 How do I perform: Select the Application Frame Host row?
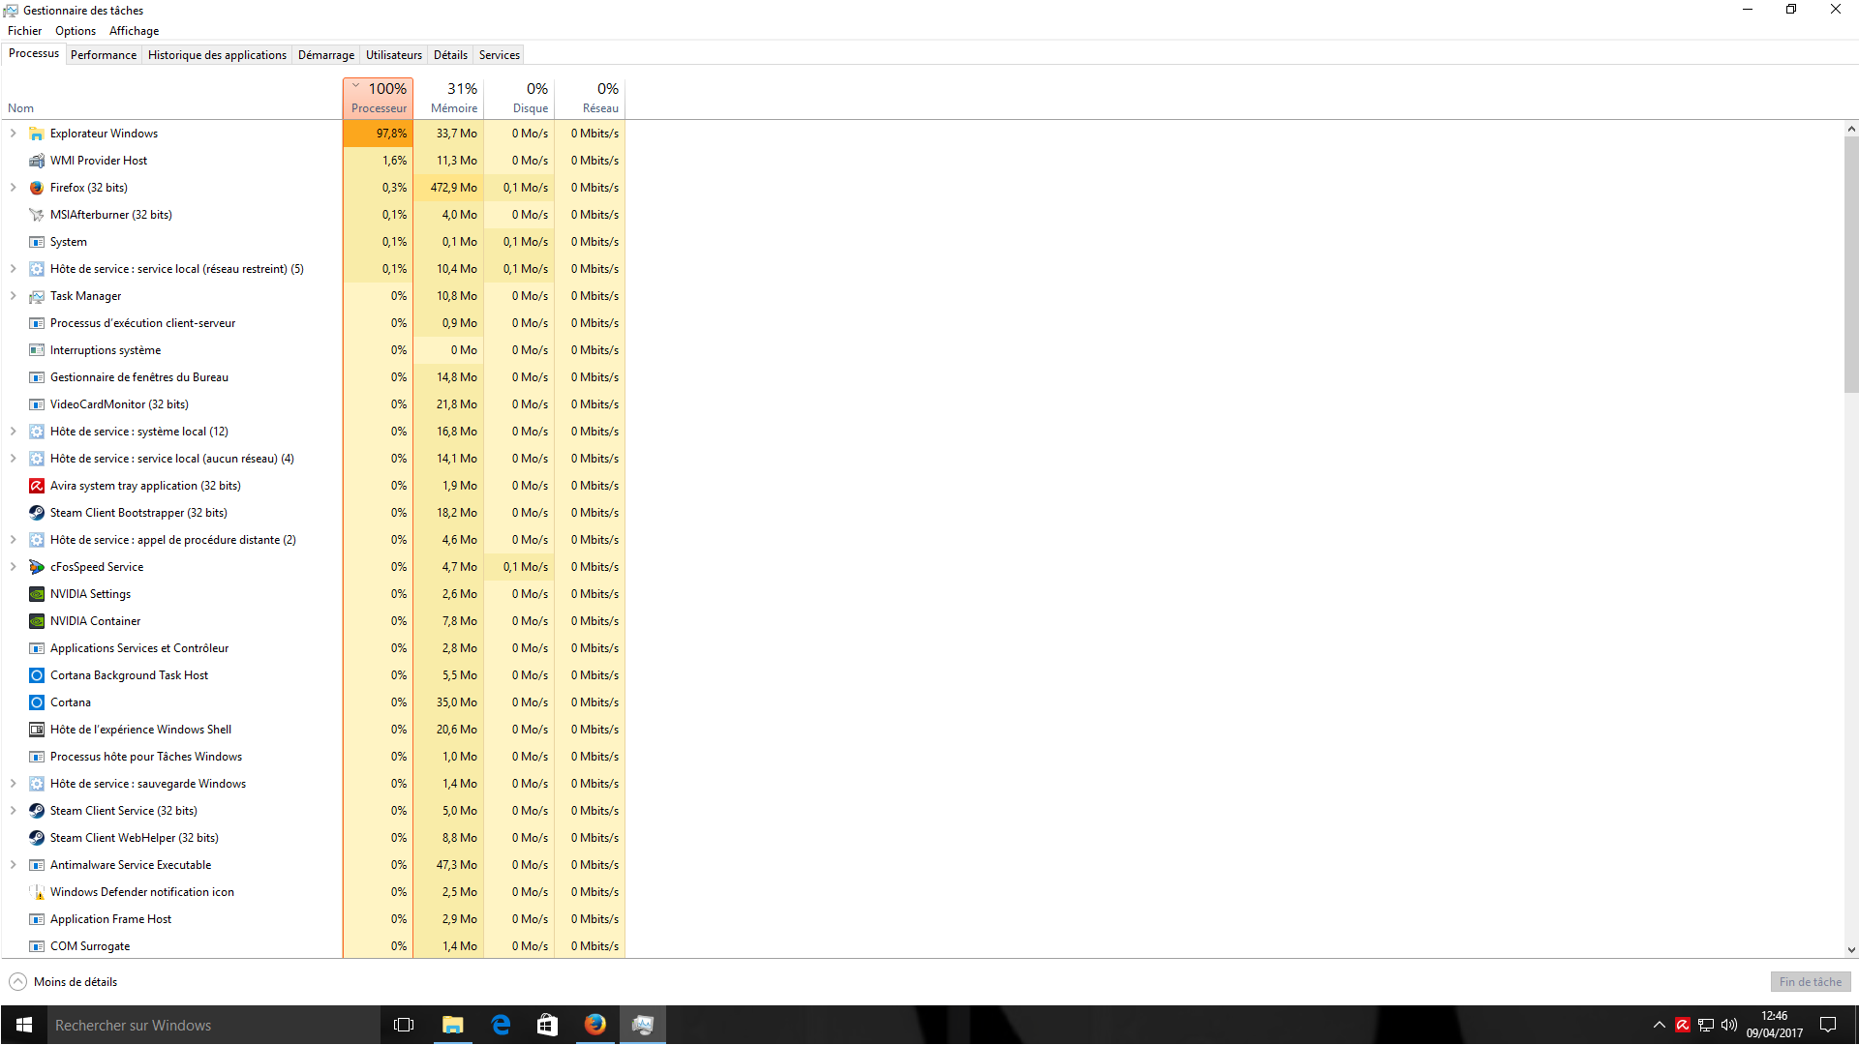pos(313,919)
